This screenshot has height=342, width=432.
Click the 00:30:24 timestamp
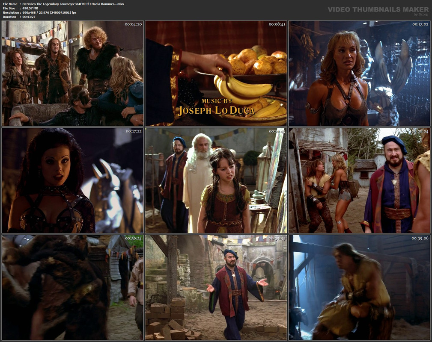[133, 238]
